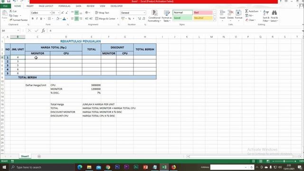Click Decrease Decimal icon
Image resolution: width=304 pixels, height=171 pixels.
pyautogui.click(x=143, y=19)
